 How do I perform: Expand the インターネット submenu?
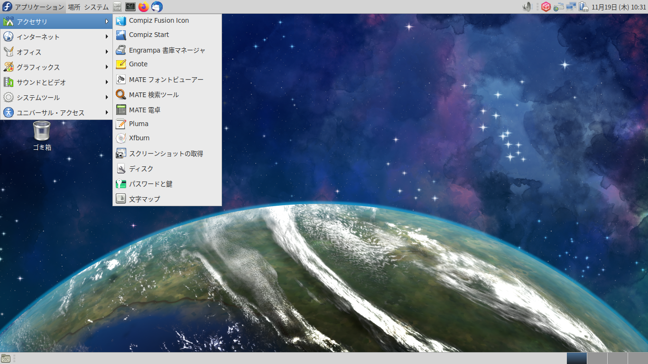pyautogui.click(x=56, y=37)
